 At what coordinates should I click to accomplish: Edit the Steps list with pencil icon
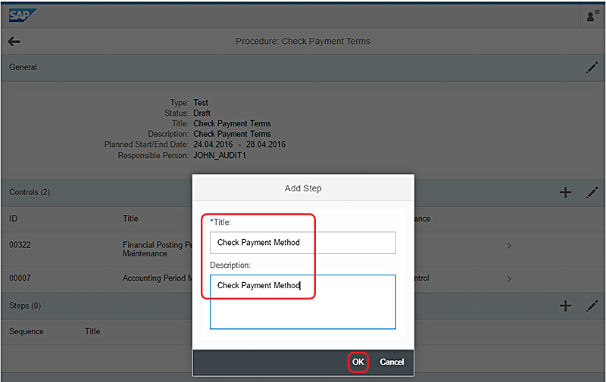(x=592, y=306)
